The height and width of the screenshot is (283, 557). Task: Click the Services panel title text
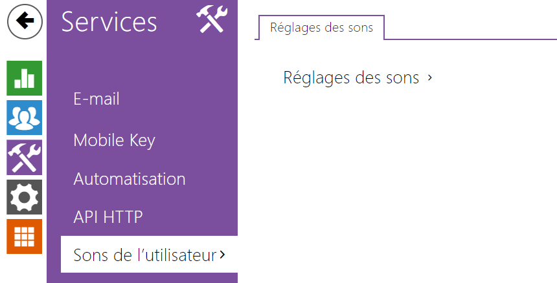(109, 22)
